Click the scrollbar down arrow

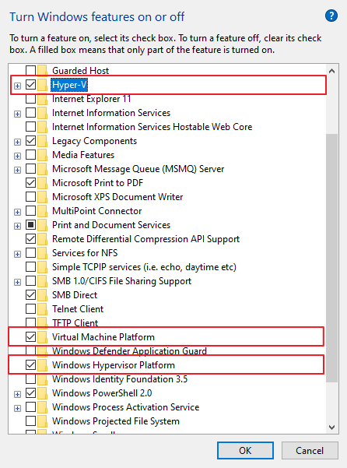331,427
